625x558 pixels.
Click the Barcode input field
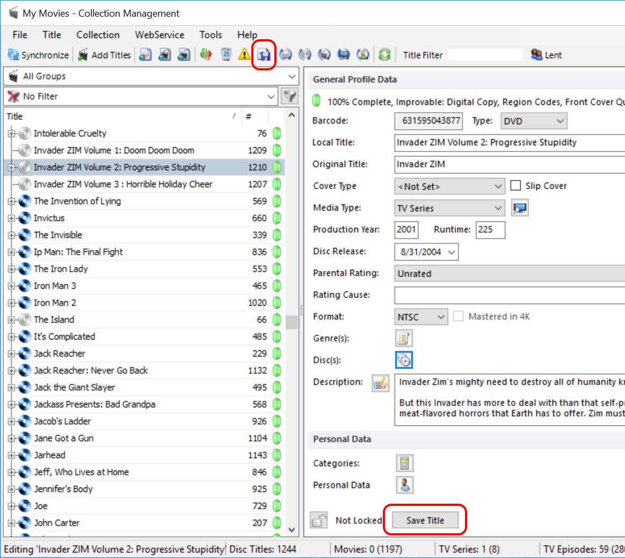click(428, 121)
